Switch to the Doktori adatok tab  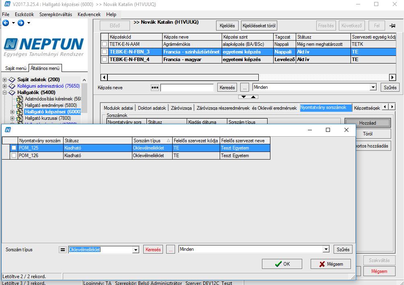[x=152, y=108]
